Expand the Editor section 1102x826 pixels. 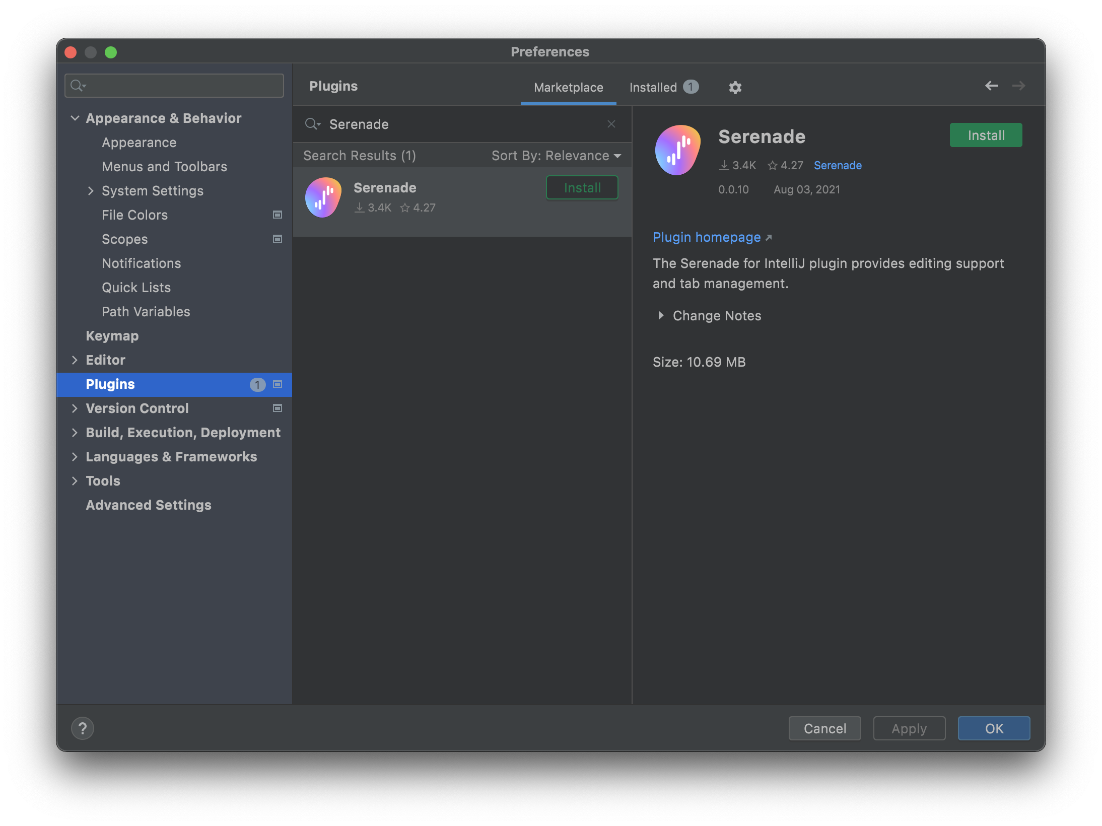click(75, 360)
